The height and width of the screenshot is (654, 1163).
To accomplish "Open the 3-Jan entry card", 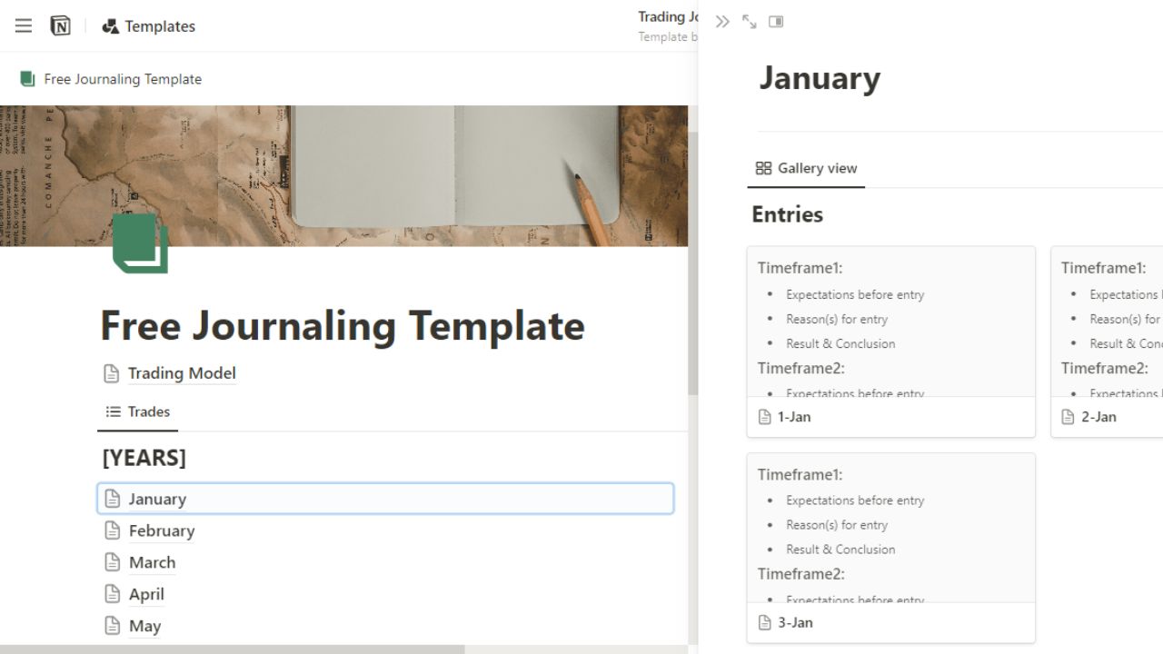I will (x=794, y=622).
